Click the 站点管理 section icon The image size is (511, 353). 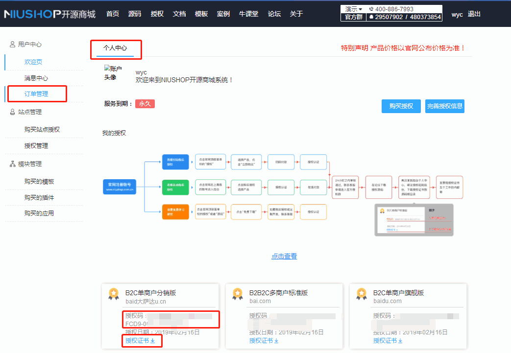(x=12, y=112)
